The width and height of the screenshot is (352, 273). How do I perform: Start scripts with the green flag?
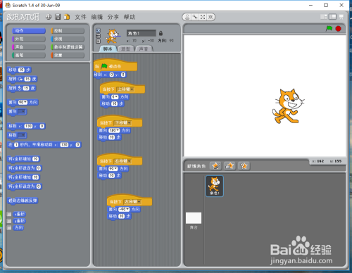[x=329, y=29]
